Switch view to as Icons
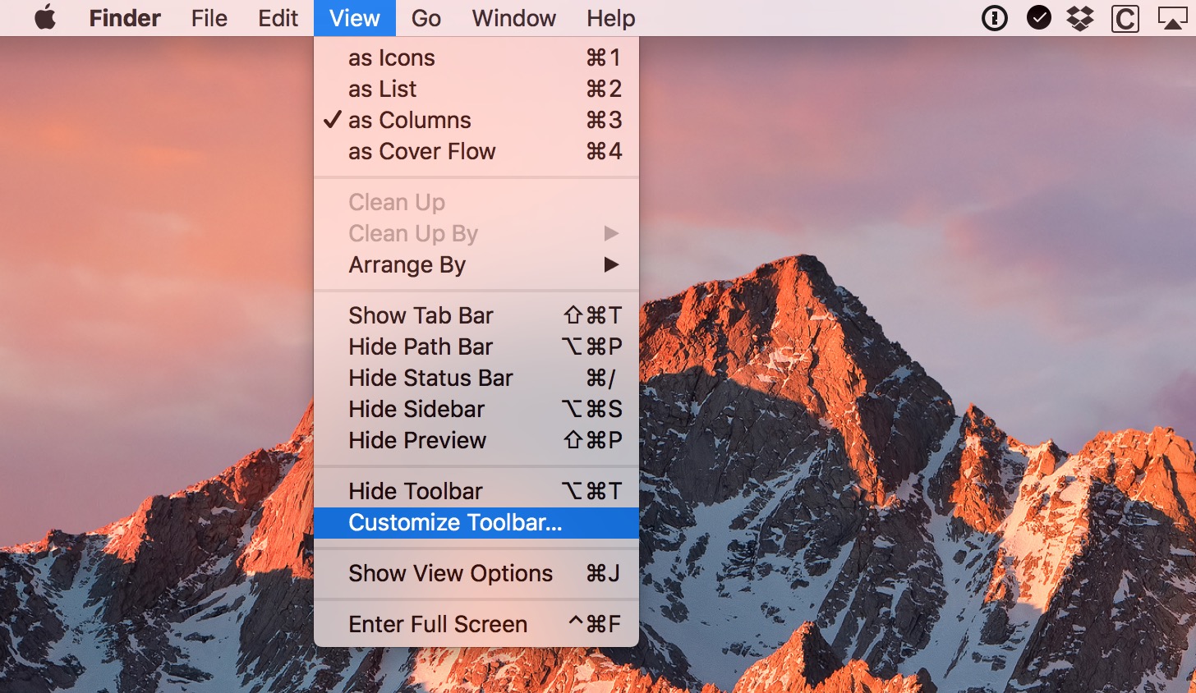This screenshot has height=693, width=1196. [476, 58]
